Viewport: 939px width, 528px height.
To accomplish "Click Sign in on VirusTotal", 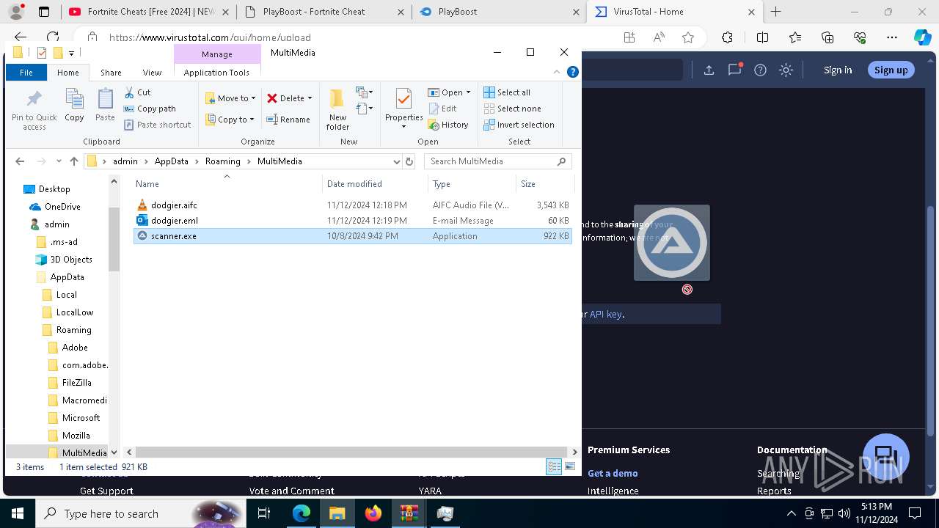I will point(838,70).
